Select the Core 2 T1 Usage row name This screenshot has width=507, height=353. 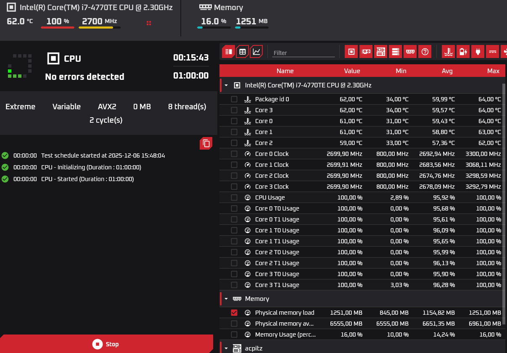coord(277,263)
